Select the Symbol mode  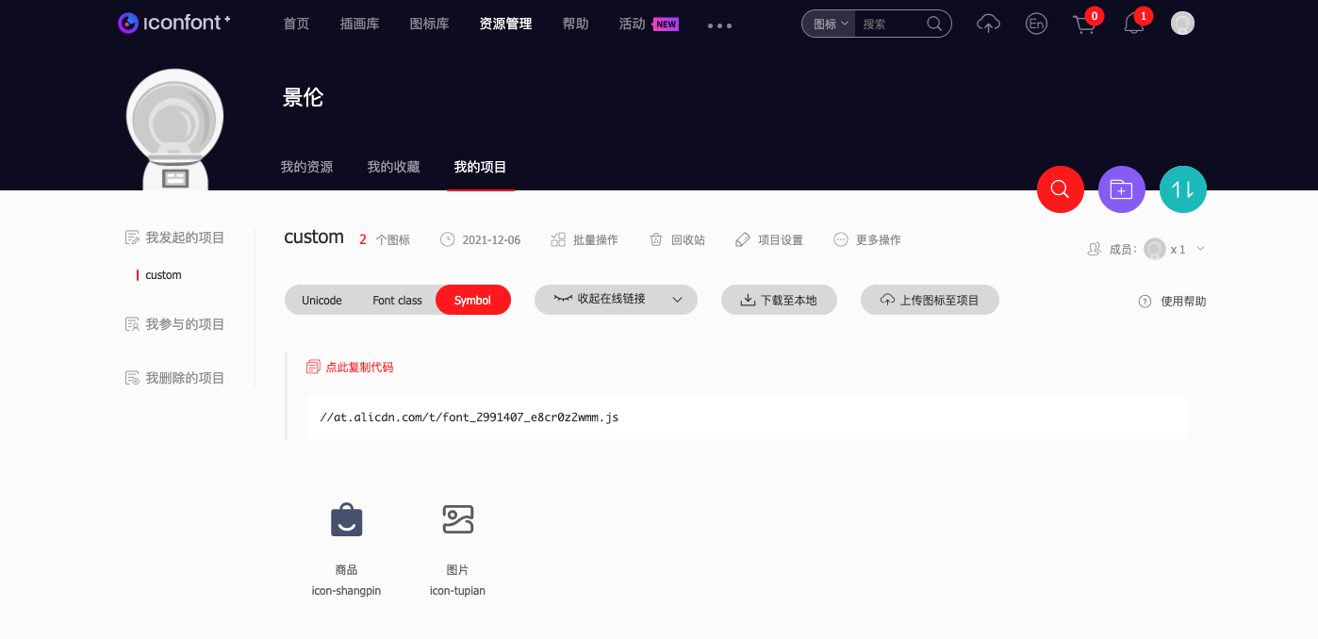[472, 300]
